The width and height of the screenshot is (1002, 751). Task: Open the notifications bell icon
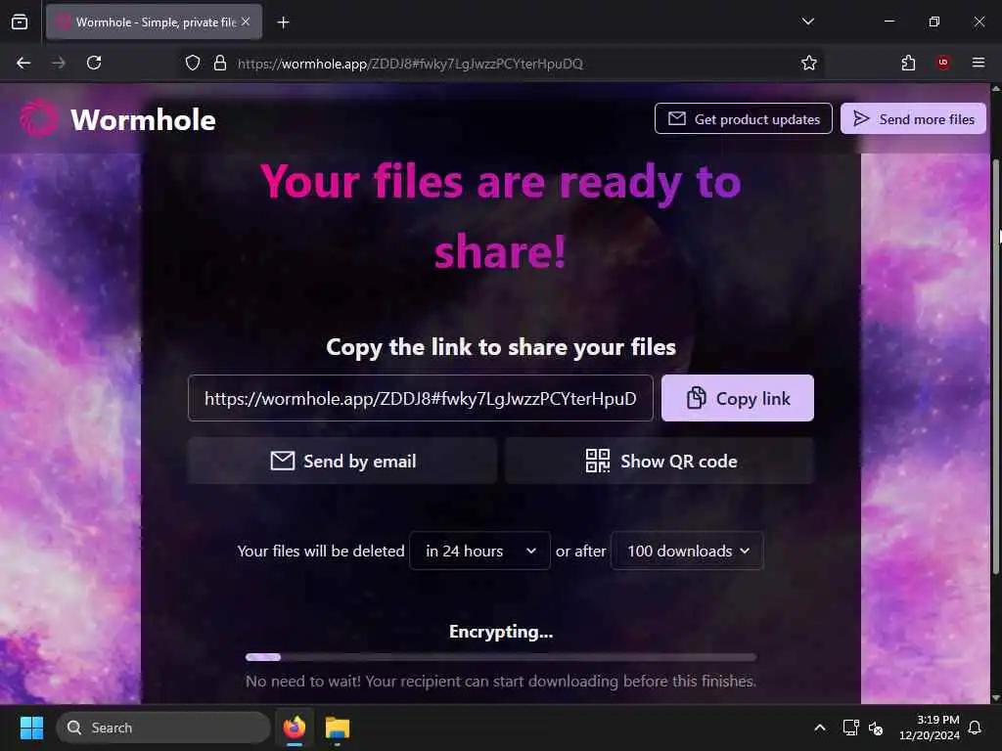[976, 728]
